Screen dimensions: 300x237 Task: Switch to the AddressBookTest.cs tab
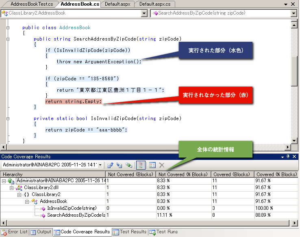32,4
